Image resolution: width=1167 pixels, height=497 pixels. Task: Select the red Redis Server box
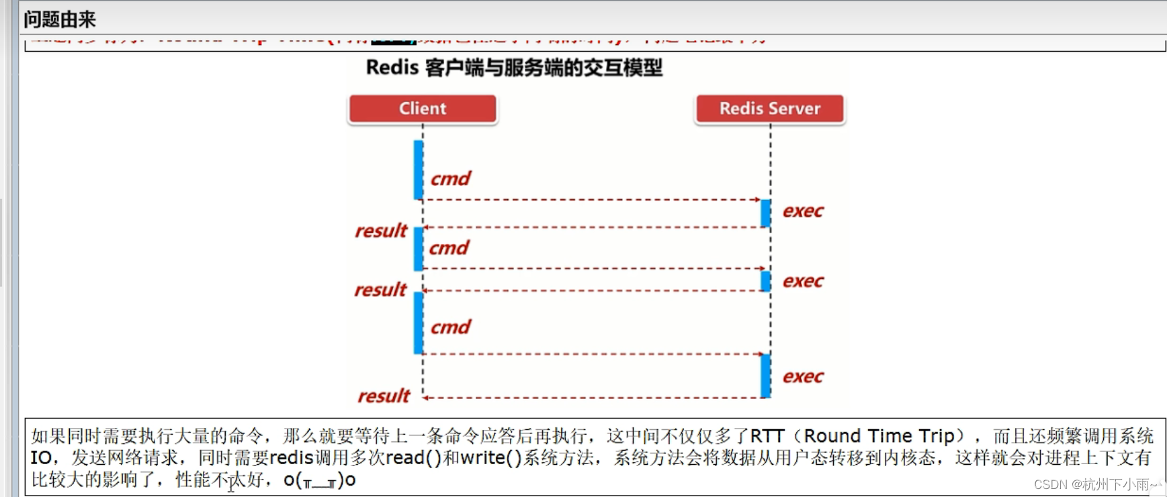[x=770, y=109]
